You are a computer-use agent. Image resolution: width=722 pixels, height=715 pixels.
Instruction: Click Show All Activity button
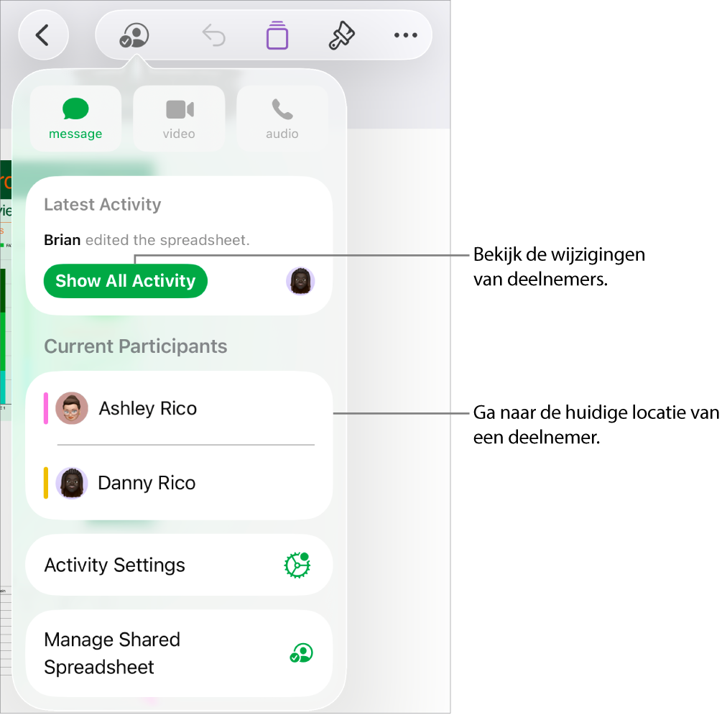coord(125,281)
